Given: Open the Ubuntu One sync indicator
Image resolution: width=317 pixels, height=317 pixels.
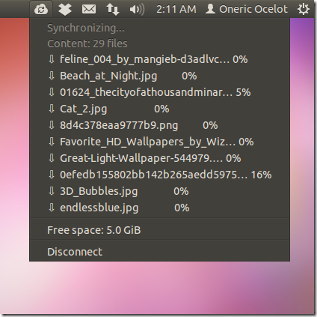Looking at the screenshot, I should click(41, 9).
